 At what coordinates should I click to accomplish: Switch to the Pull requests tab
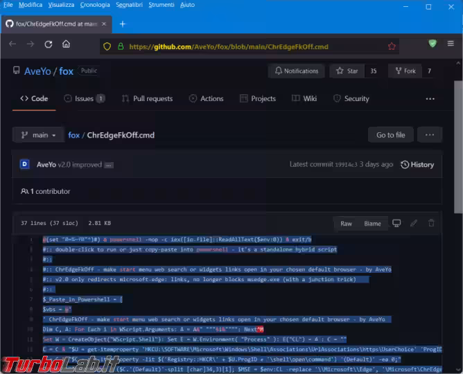click(x=147, y=98)
